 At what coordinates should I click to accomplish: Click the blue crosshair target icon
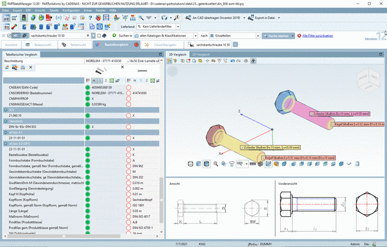(x=100, y=27)
